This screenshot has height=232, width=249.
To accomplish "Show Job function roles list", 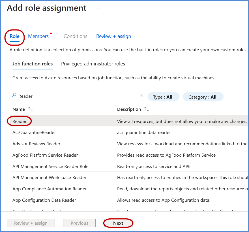I will click(33, 64).
